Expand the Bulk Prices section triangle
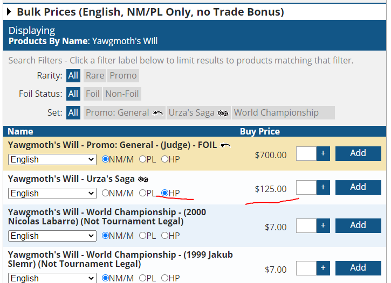The image size is (391, 283). 10,12
